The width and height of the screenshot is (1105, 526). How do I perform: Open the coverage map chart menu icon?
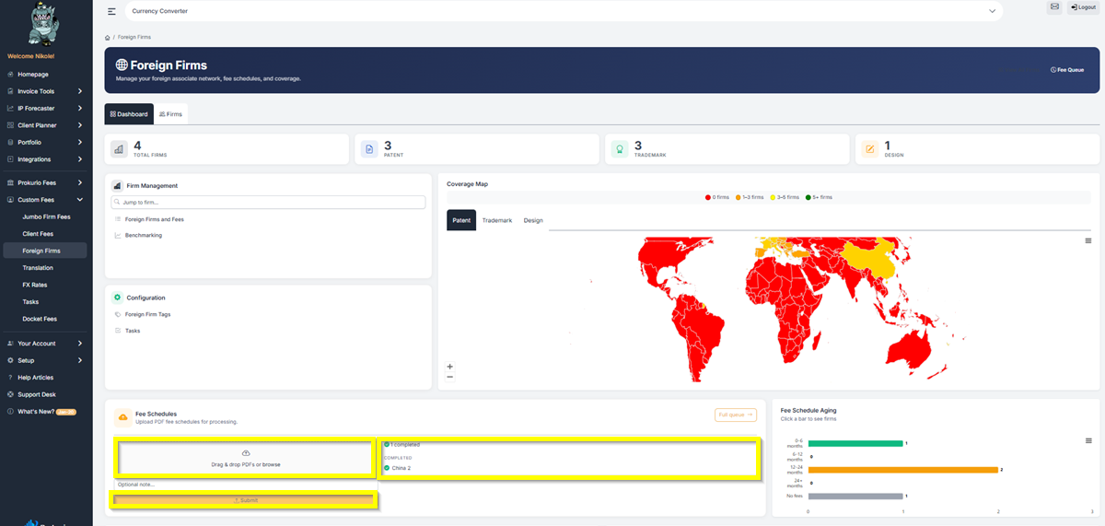coord(1088,240)
